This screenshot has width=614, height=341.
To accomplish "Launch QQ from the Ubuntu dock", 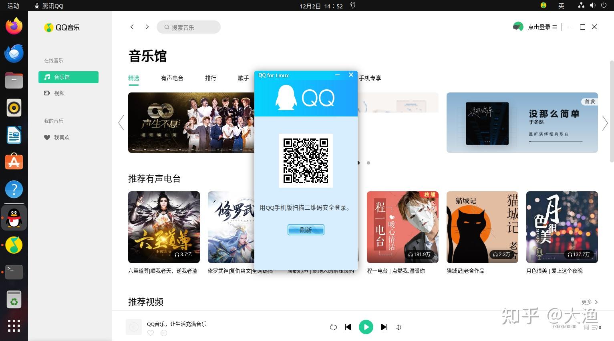I will pos(14,218).
